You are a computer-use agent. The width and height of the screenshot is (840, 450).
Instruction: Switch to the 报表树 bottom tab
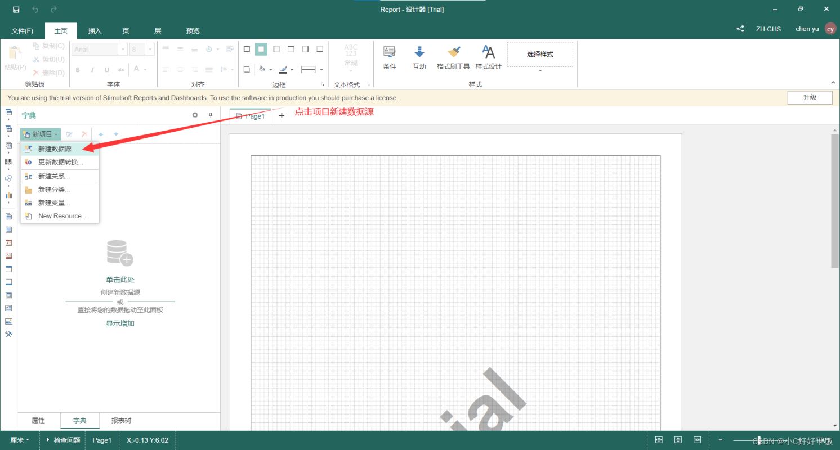click(121, 421)
